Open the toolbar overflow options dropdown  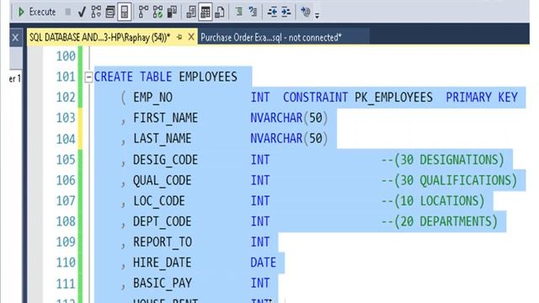click(x=317, y=15)
